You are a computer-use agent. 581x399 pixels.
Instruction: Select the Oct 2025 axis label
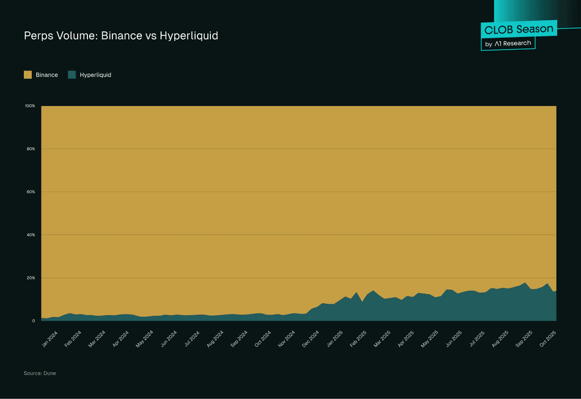pyautogui.click(x=548, y=339)
